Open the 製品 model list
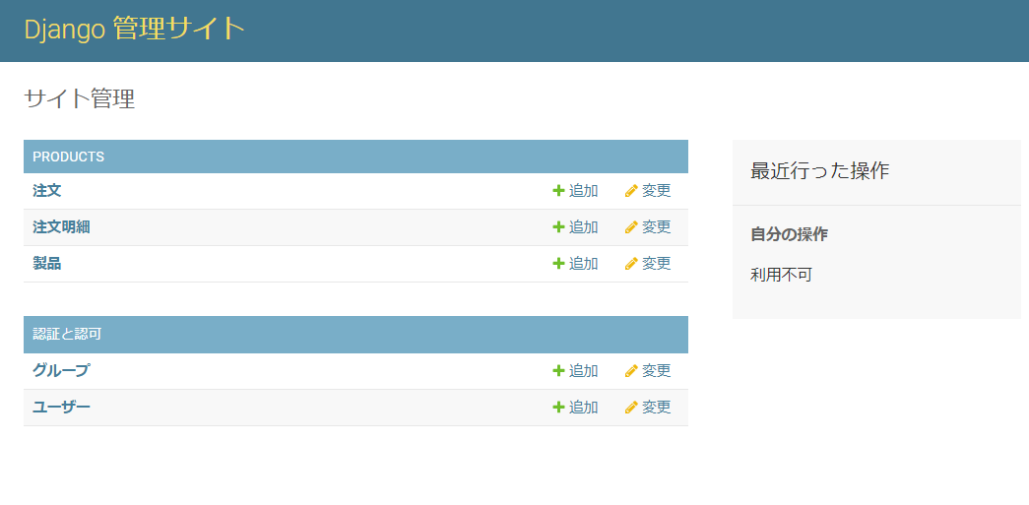The height and width of the screenshot is (505, 1029). click(x=46, y=264)
